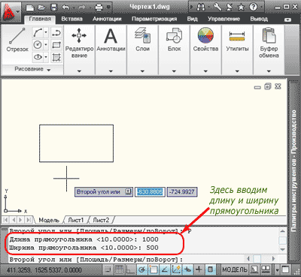301x277 pixels.
Task: Switch to the Вывод ribbon tab
Action: coord(259,19)
